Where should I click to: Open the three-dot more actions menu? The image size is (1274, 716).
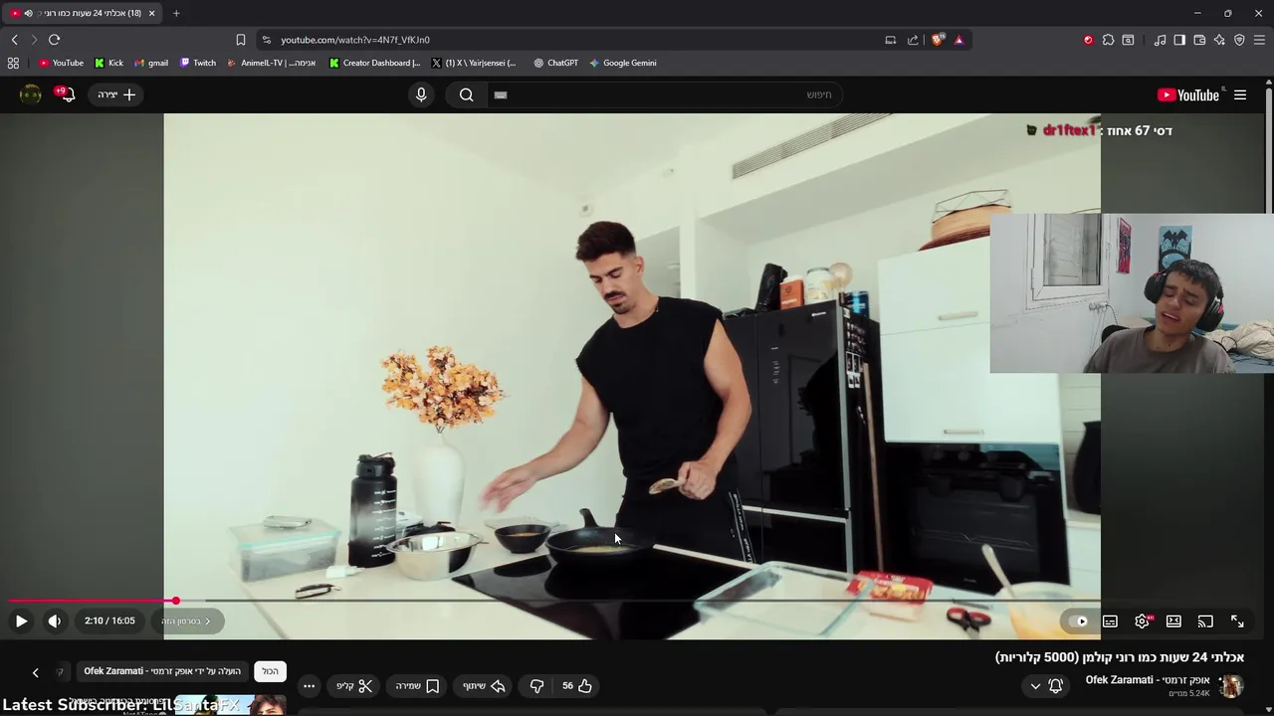(x=309, y=685)
